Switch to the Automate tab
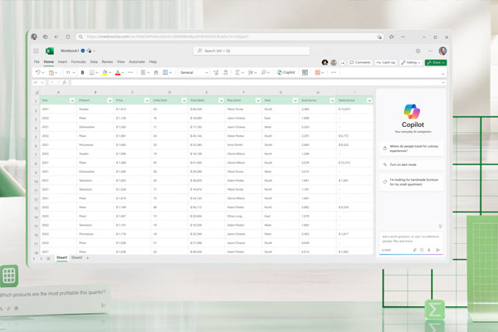The image size is (498, 332). click(137, 61)
